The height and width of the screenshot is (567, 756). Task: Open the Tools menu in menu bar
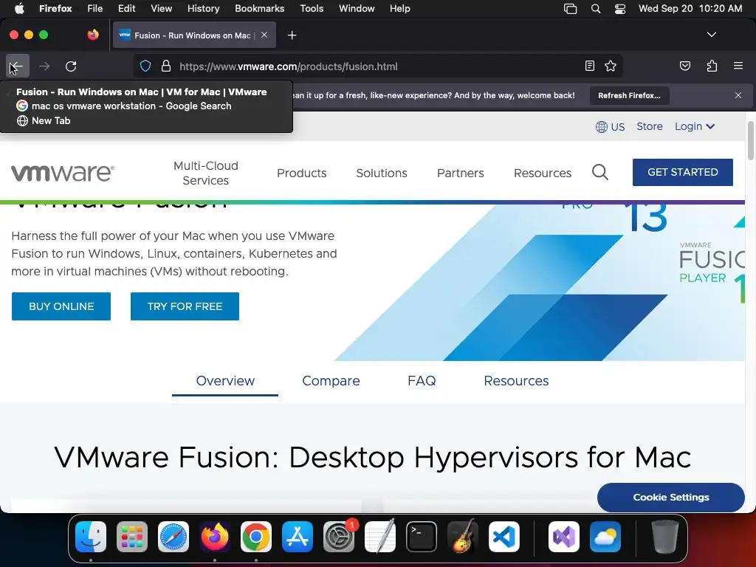pos(312,8)
